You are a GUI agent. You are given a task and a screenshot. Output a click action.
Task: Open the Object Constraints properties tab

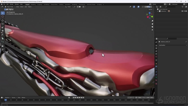(x=156, y=75)
